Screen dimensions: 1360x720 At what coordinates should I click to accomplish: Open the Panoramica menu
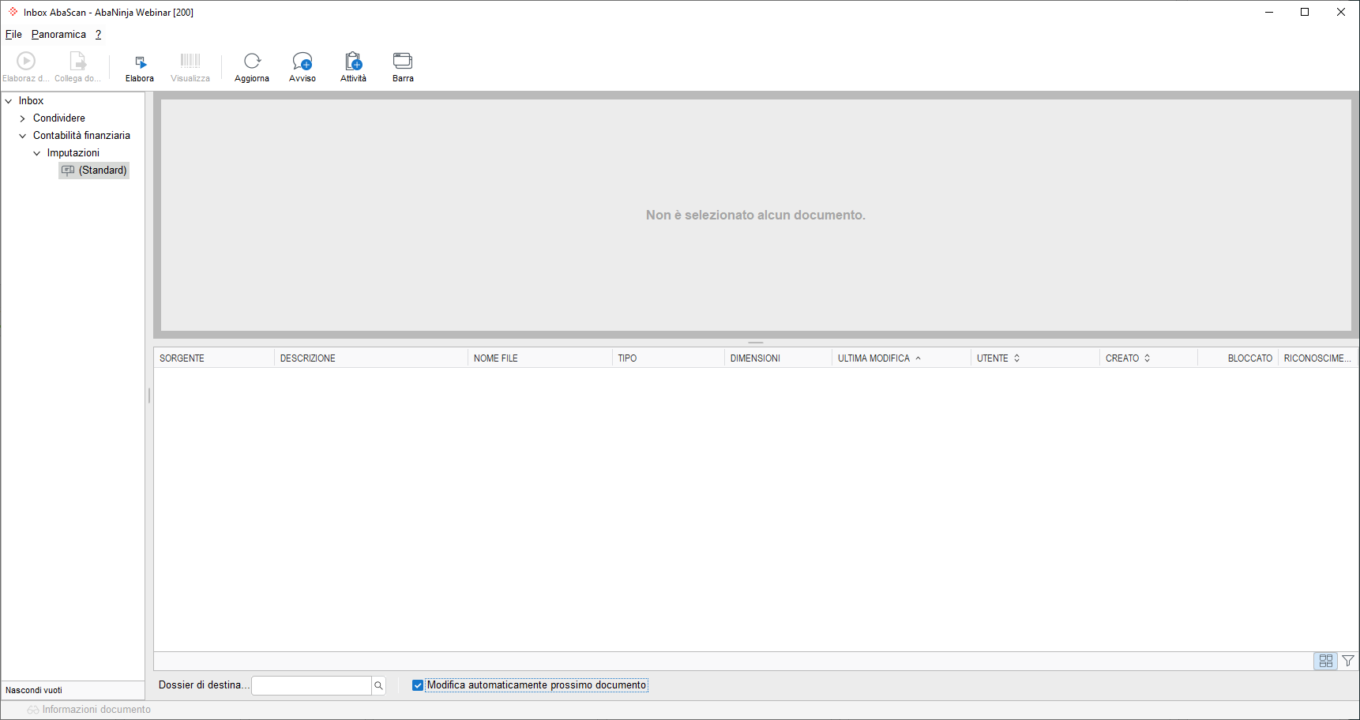coord(58,34)
